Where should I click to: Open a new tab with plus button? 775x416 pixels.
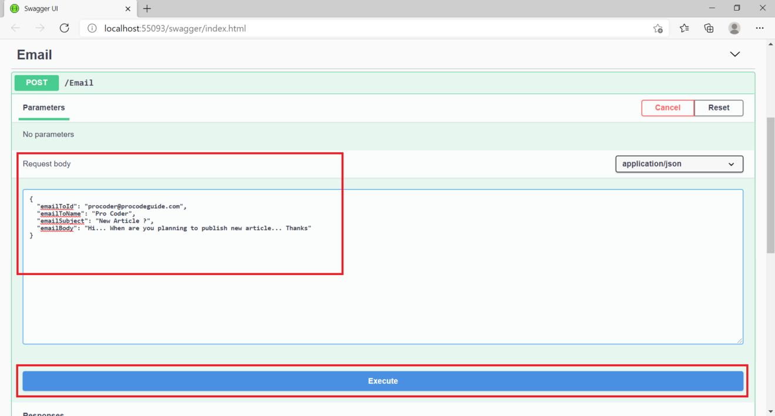pos(147,8)
